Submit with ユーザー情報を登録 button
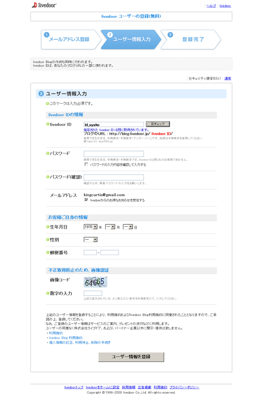 [131, 357]
